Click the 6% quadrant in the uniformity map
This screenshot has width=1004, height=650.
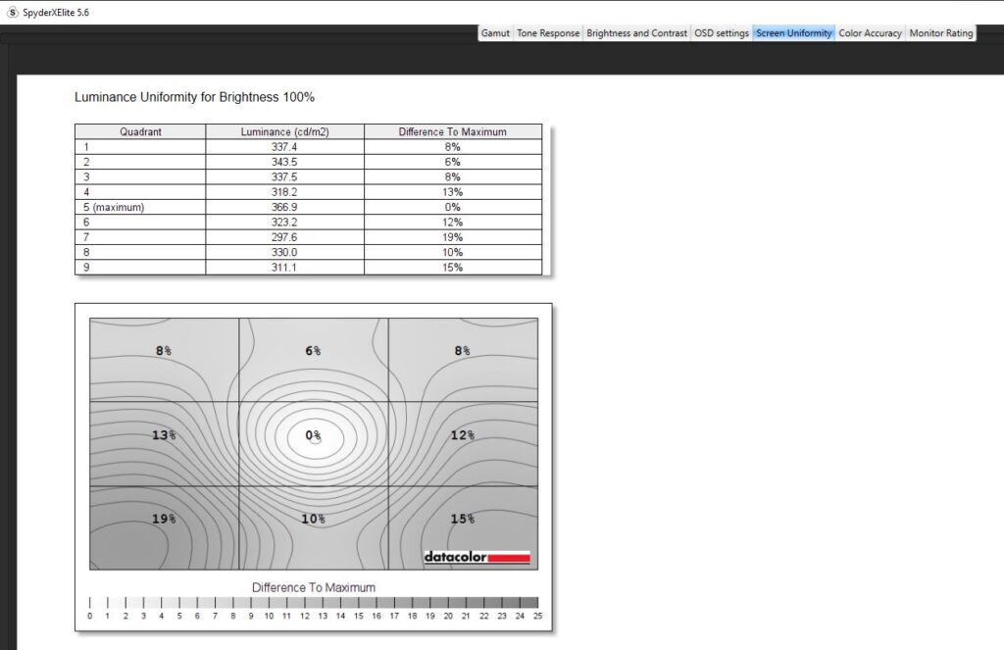314,359
